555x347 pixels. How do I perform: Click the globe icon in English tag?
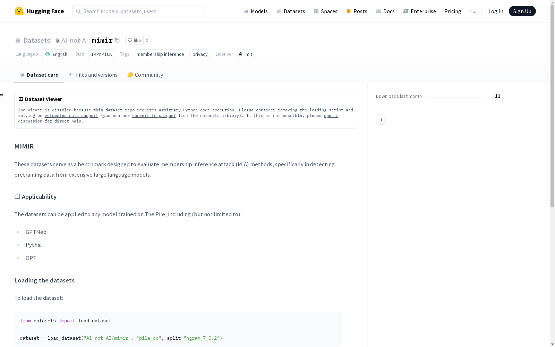point(48,54)
